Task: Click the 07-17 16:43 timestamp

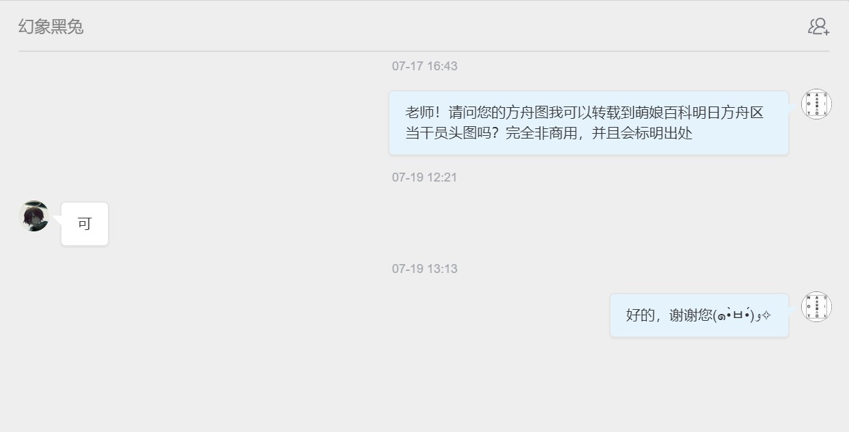Action: [x=424, y=66]
